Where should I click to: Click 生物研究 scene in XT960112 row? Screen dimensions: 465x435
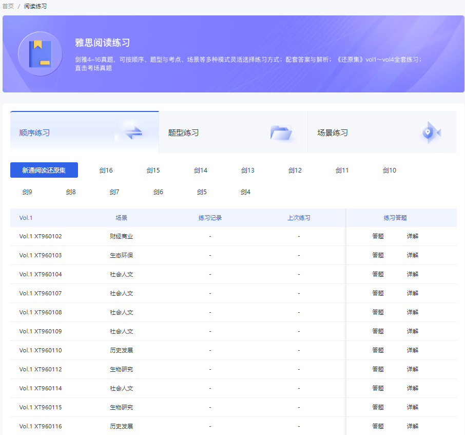click(x=121, y=369)
